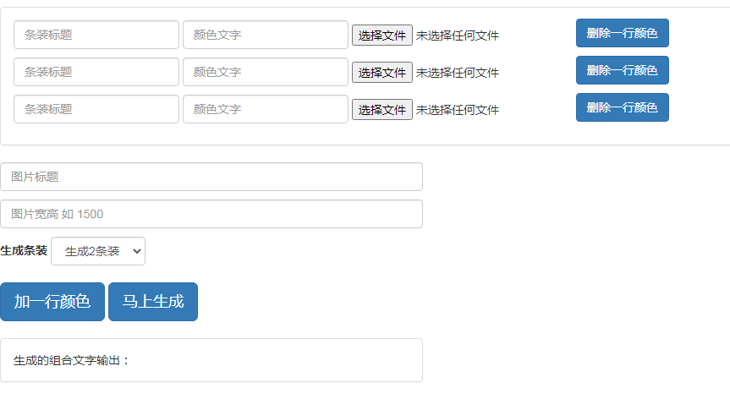Click the third row 条装标题 input field
The image size is (730, 399).
pyautogui.click(x=96, y=109)
